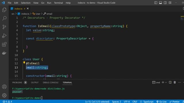The image size is (184, 103).
Task: Click the classPrototype parameter on line 3
Action: [63, 26]
